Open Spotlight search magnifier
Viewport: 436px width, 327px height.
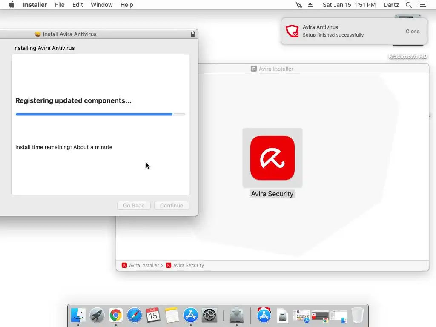click(x=408, y=5)
